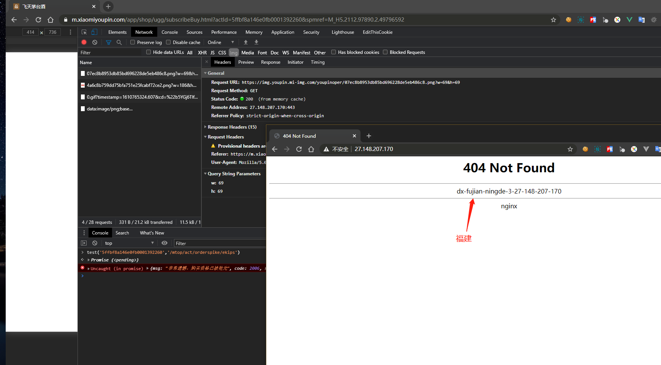
Task: Click the network Filter text field
Action: point(110,52)
